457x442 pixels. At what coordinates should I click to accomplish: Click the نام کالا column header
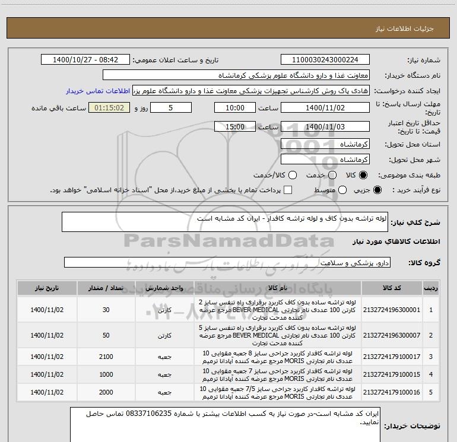tap(278, 288)
